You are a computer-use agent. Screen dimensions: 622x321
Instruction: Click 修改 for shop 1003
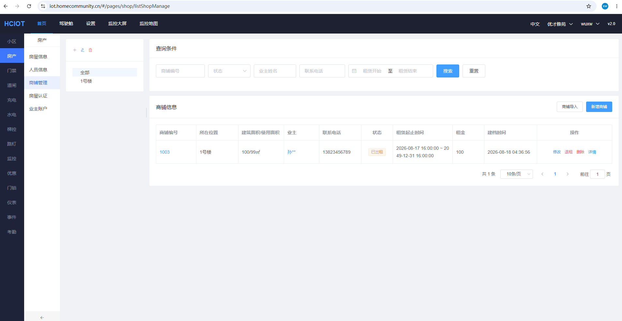[557, 152]
